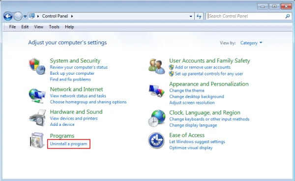Viewport: 295px width, 181px height.
Task: Open Appearance and Personalization heading link
Action: coord(209,84)
